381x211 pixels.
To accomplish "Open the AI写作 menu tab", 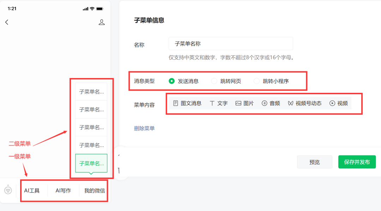I will tap(64, 191).
